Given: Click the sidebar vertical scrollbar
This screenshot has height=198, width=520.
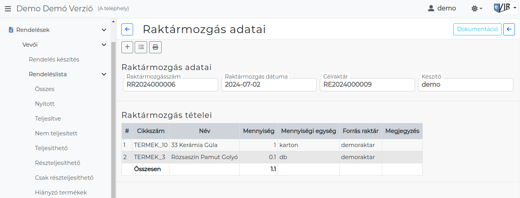Looking at the screenshot, I should click(x=113, y=120).
